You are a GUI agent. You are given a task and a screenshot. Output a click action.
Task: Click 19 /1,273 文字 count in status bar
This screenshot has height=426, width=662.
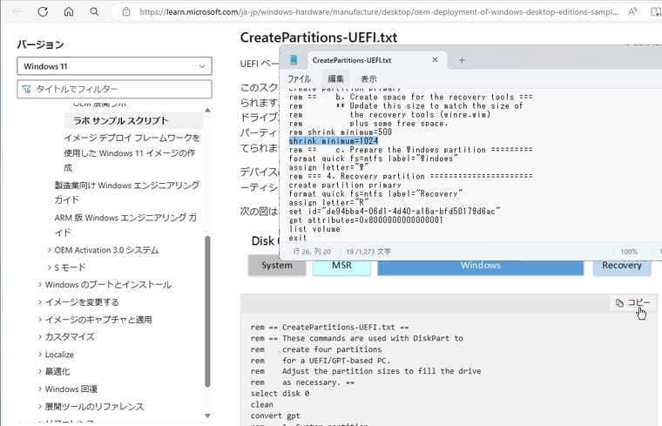coord(368,252)
